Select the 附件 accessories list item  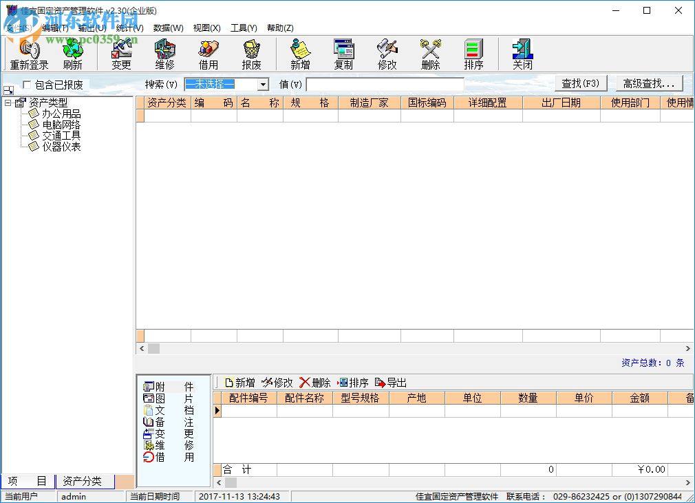coord(169,387)
